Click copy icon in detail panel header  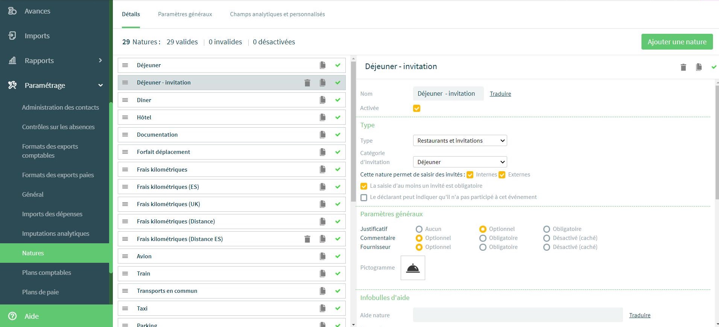coord(699,67)
